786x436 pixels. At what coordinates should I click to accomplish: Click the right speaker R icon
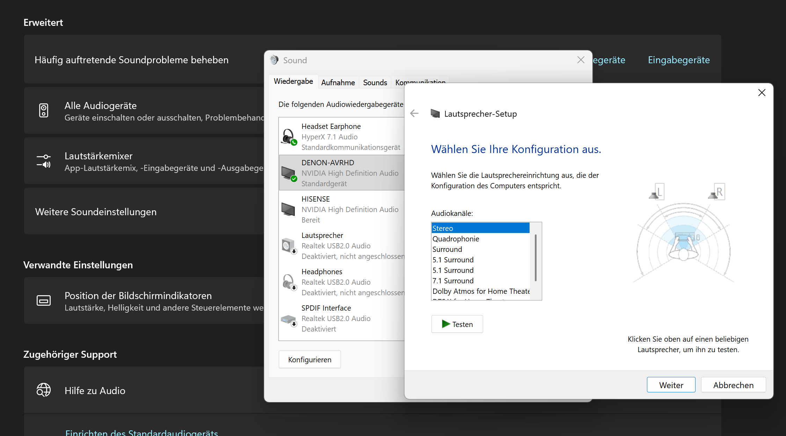716,192
